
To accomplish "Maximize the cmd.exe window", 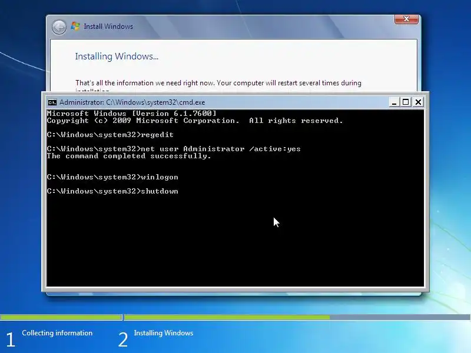I will pyautogui.click(x=406, y=102).
